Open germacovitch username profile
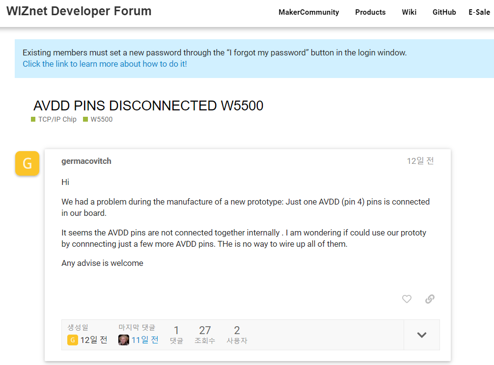The width and height of the screenshot is (494, 365). tap(86, 161)
